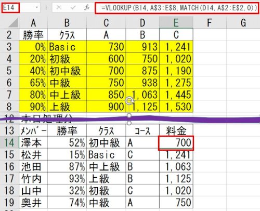
Task: Click the rotation handle above the drawn line
Action: point(129,101)
